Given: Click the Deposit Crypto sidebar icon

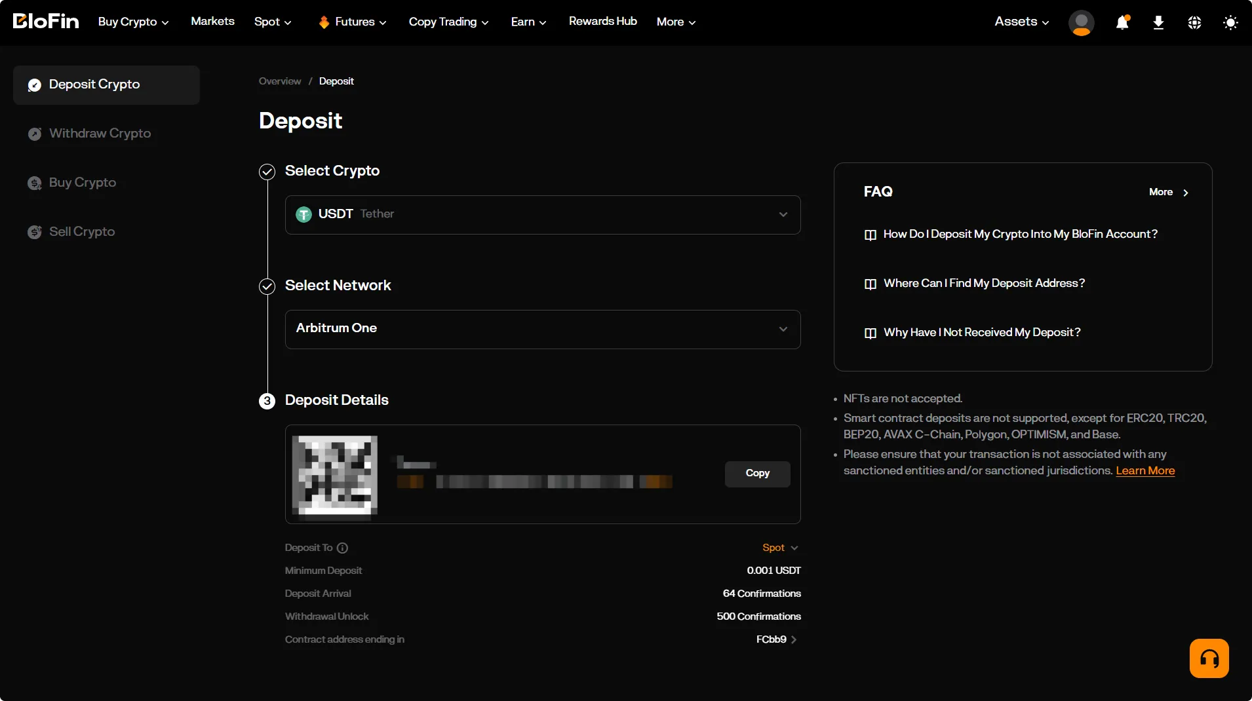Looking at the screenshot, I should point(35,85).
